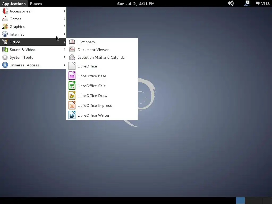Click the Dictionary book icon
Viewport: 272px width, 204px height.
coord(72,42)
